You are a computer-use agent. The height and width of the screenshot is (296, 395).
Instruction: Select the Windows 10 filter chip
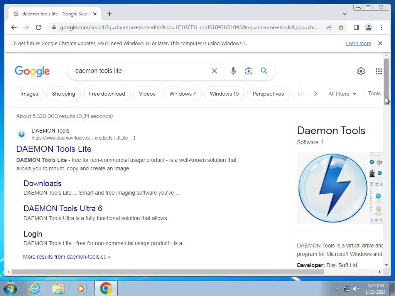pyautogui.click(x=224, y=94)
